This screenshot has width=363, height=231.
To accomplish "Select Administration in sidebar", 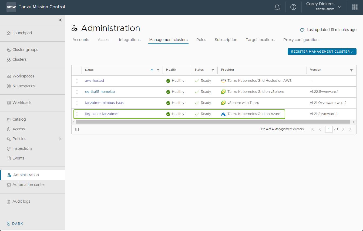I will pyautogui.click(x=32, y=175).
